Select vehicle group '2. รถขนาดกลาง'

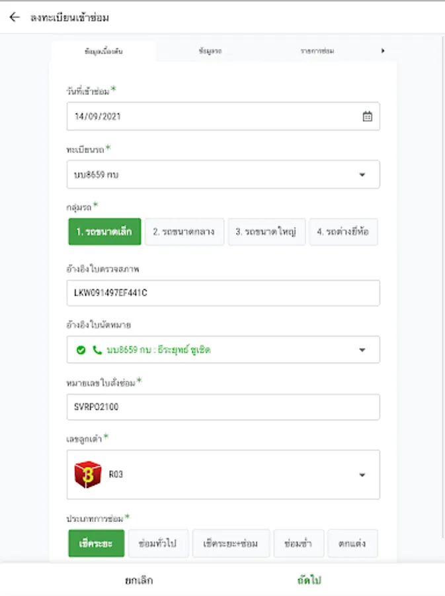tap(184, 232)
